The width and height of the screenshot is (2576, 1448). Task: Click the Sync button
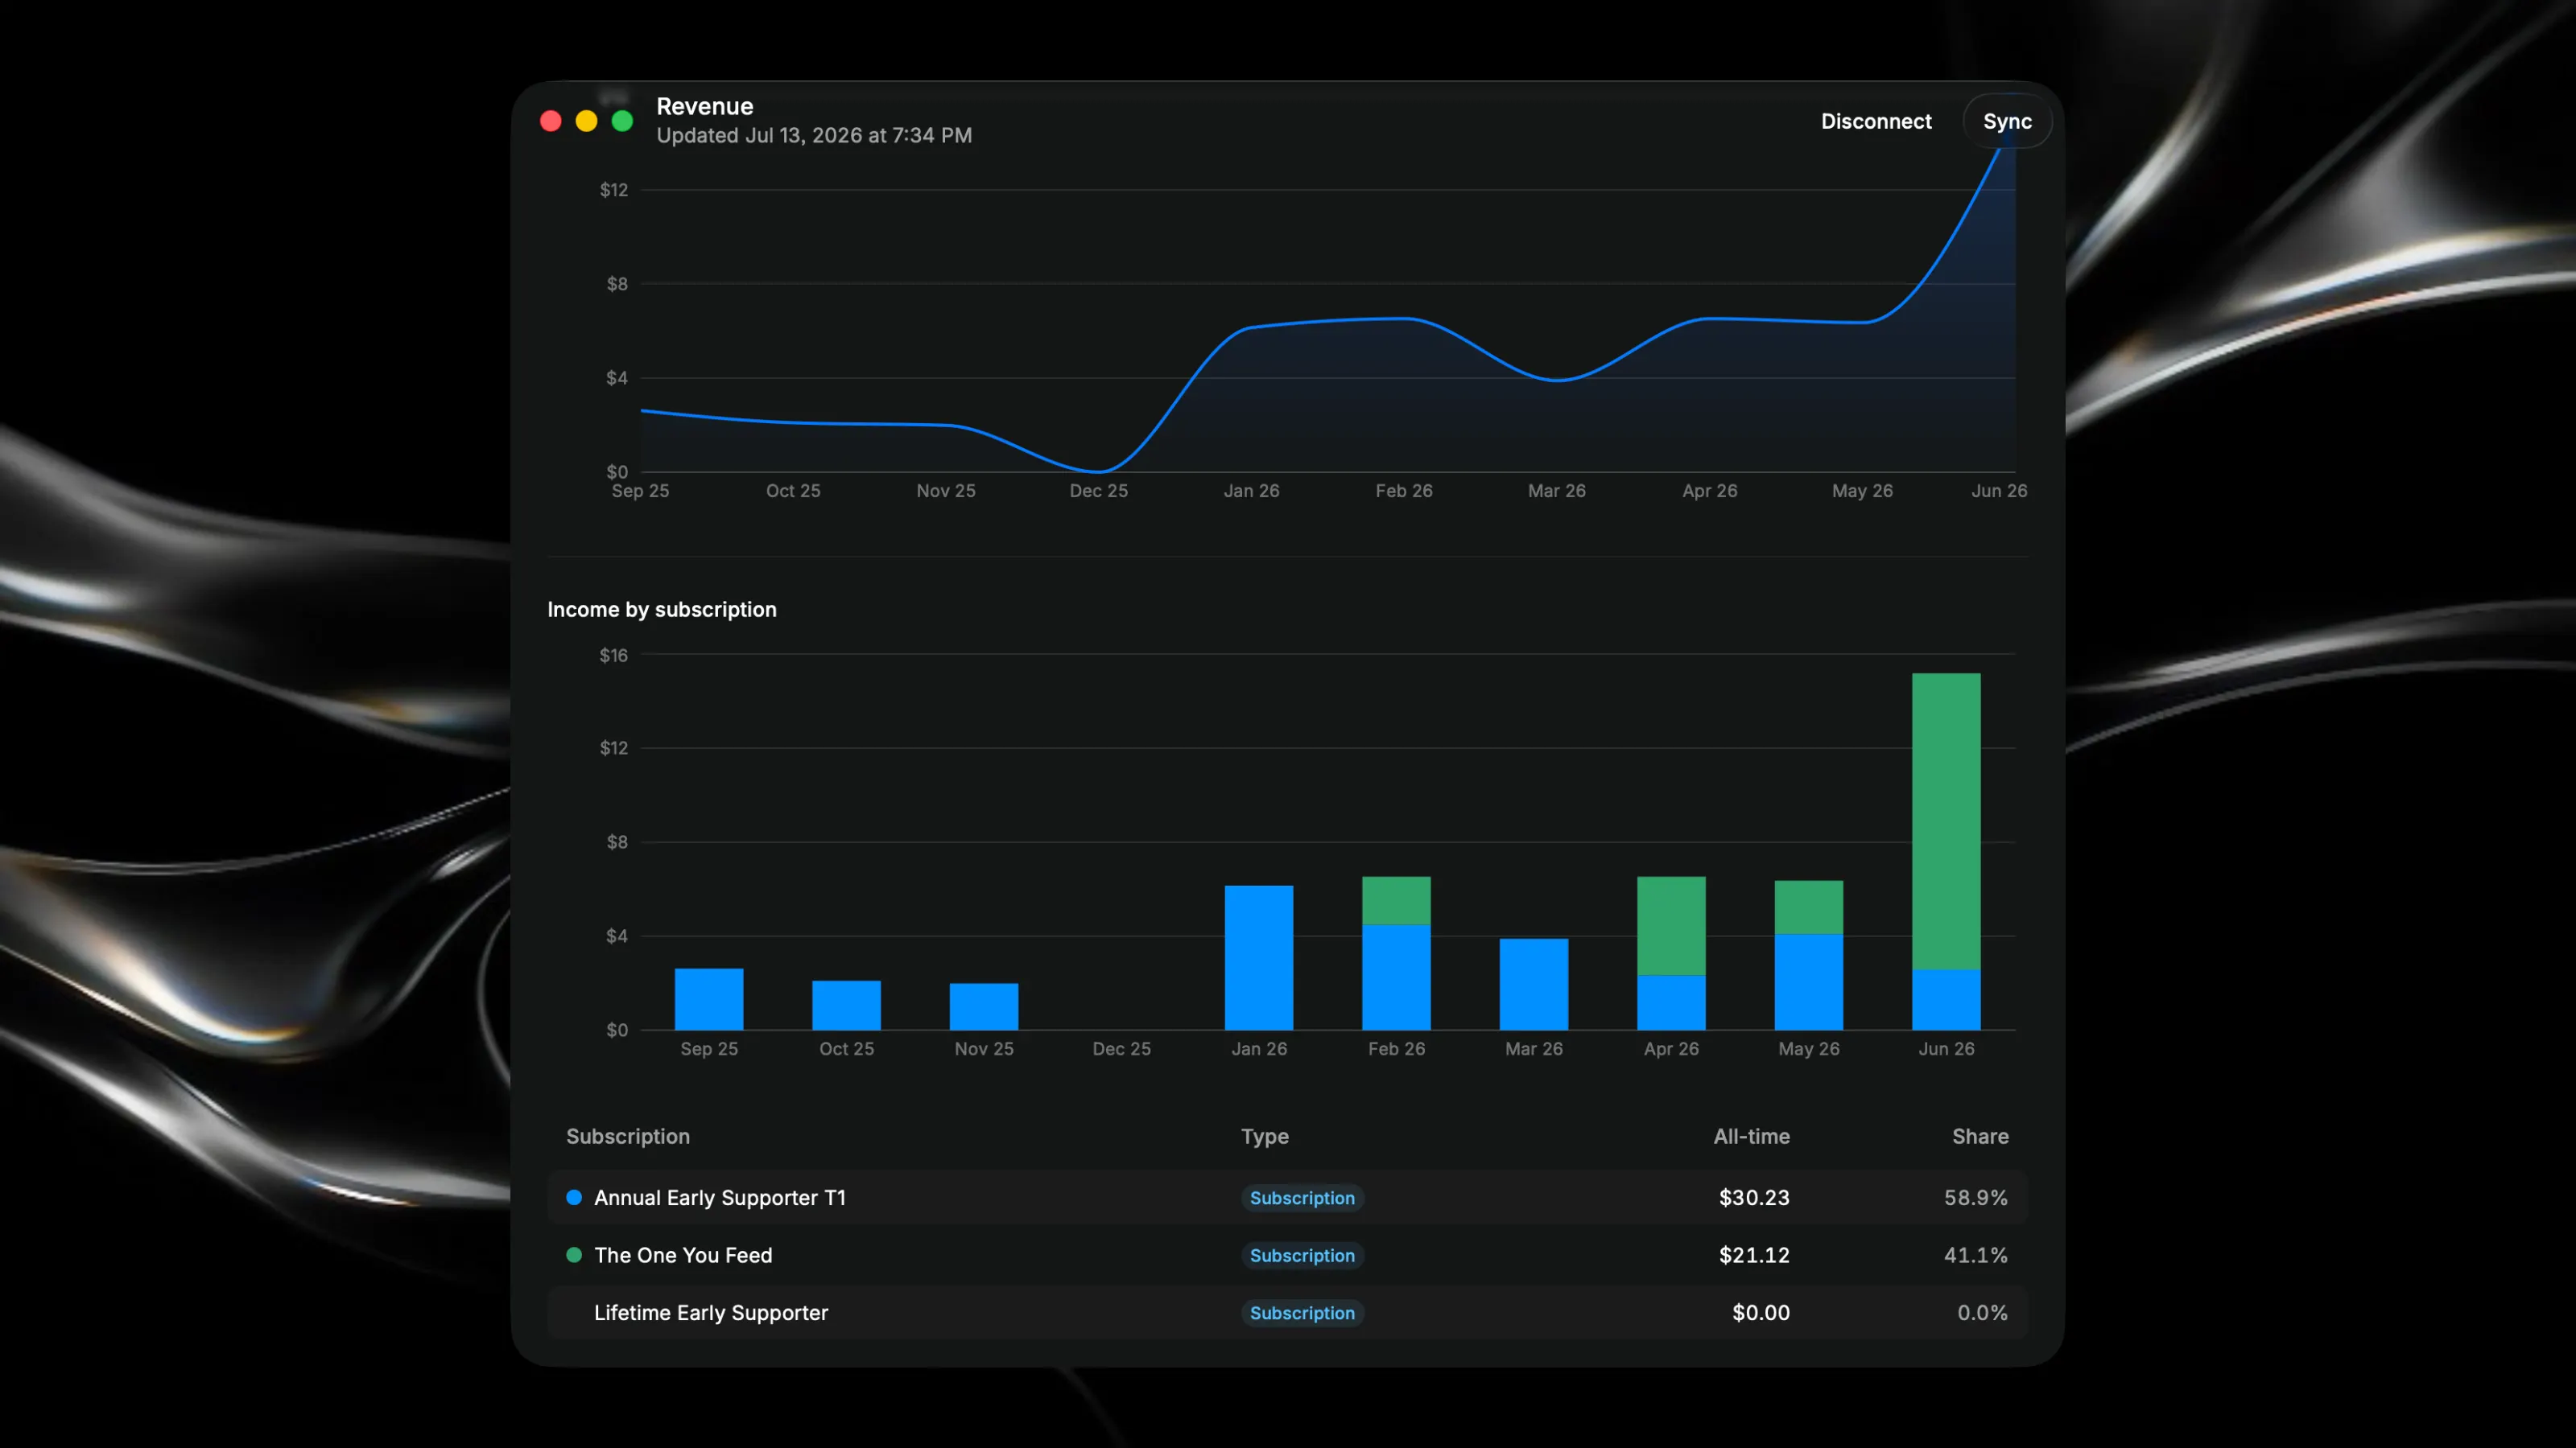2007,121
